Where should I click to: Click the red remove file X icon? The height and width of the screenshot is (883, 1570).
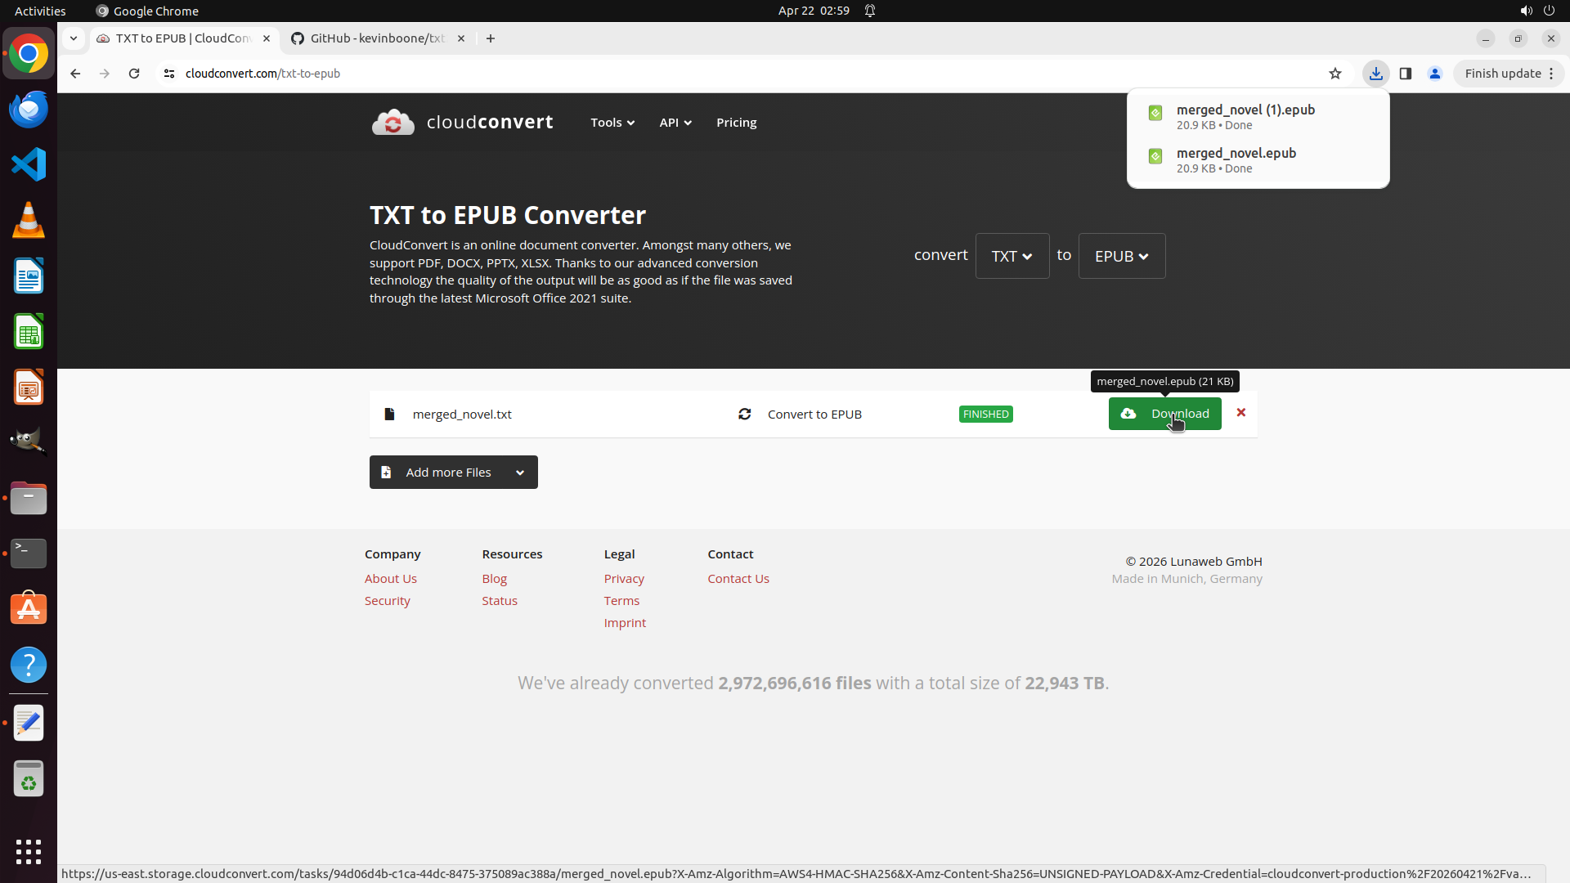tap(1241, 413)
